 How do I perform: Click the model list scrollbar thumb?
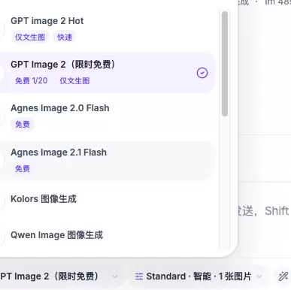pyautogui.click(x=225, y=64)
